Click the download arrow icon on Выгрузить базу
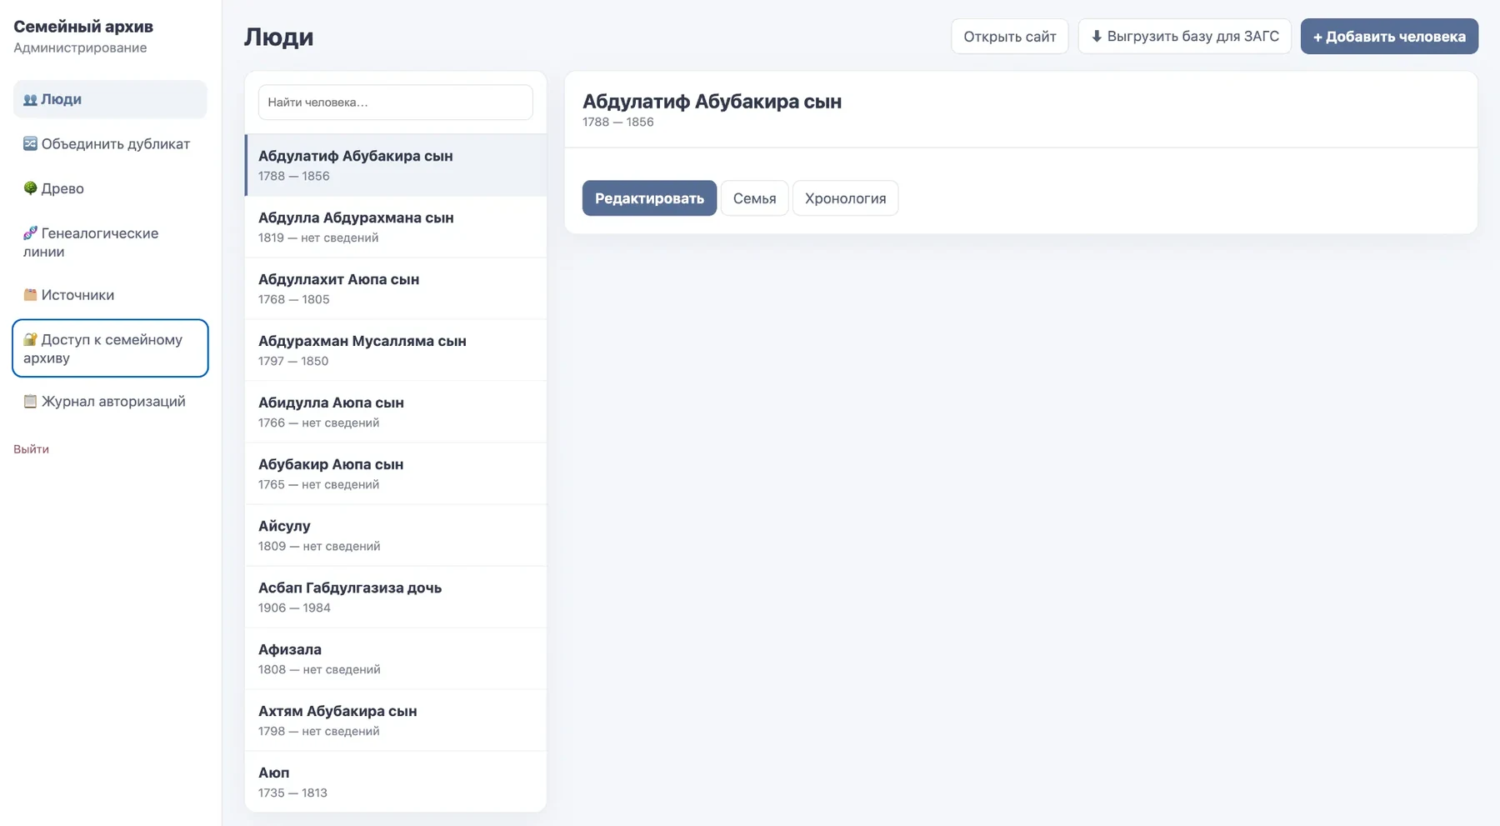 pos(1097,37)
